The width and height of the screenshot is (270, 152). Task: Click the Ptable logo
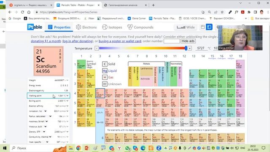pos(35,27)
